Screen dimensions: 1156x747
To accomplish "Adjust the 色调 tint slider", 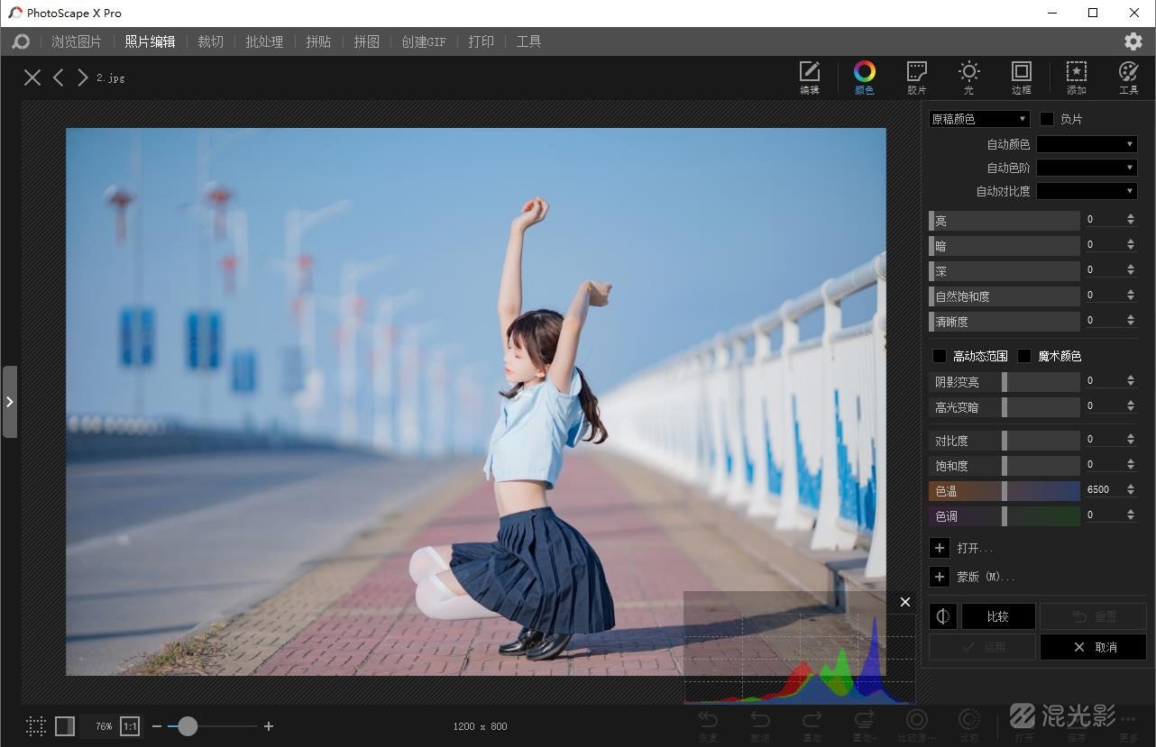I will [1005, 516].
